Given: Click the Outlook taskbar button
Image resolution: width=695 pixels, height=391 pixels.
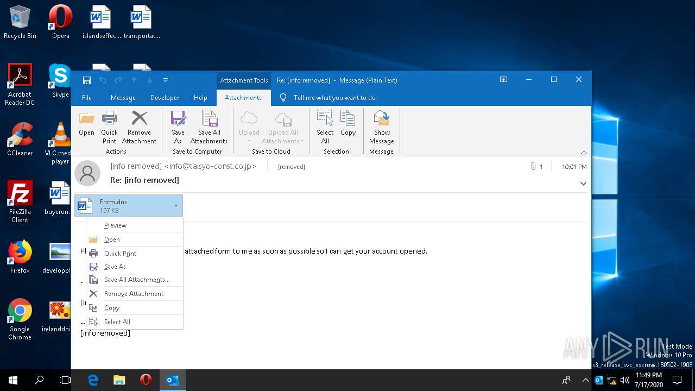Looking at the screenshot, I should 173,380.
